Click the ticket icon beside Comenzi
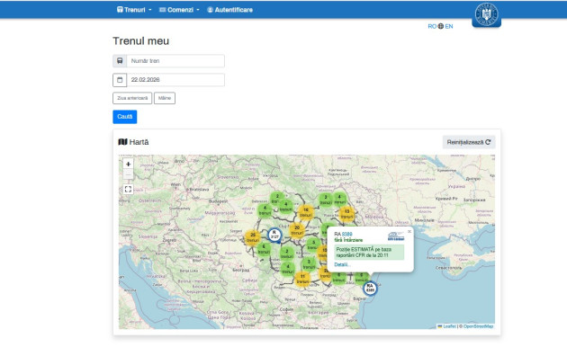 tap(162, 10)
